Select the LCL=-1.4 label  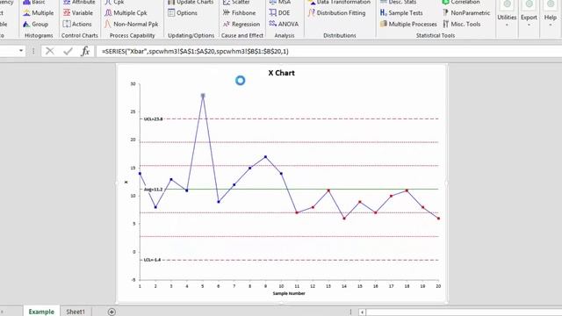pyautogui.click(x=152, y=260)
